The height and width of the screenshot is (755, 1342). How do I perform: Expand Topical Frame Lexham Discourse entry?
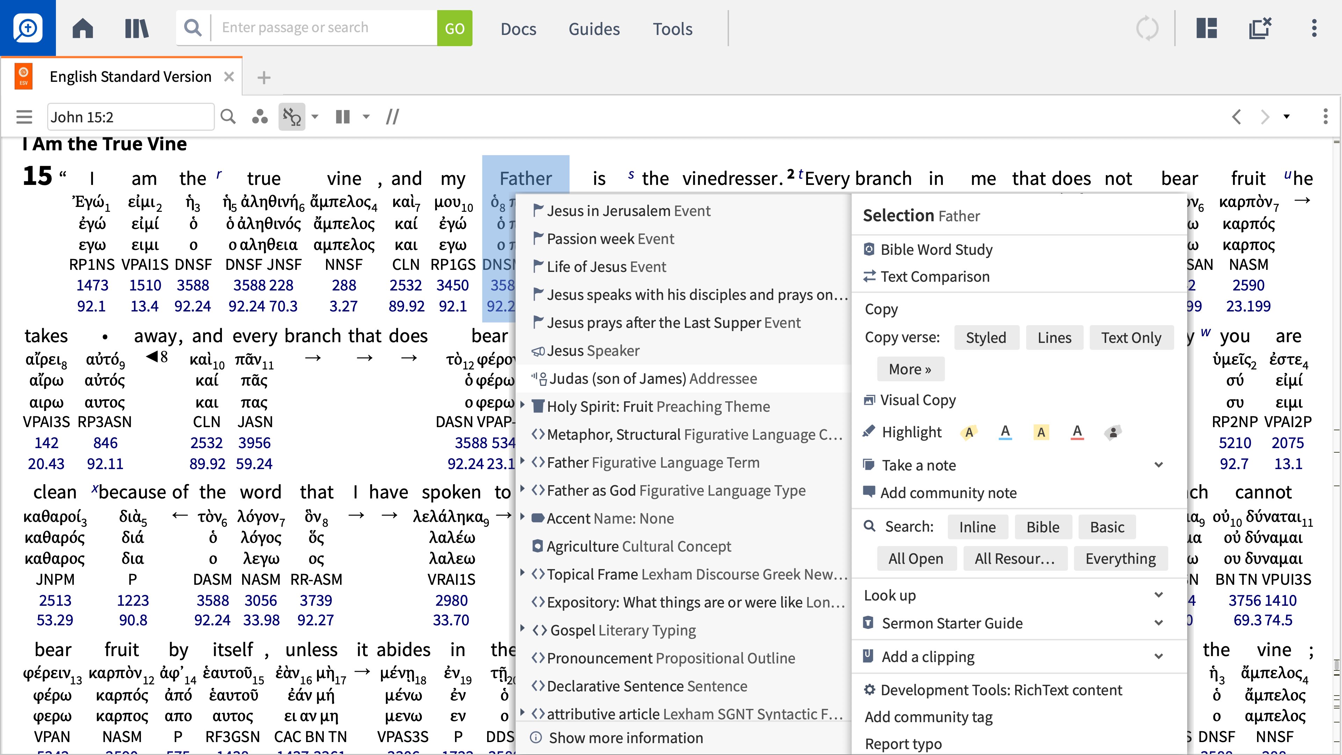[x=522, y=573]
